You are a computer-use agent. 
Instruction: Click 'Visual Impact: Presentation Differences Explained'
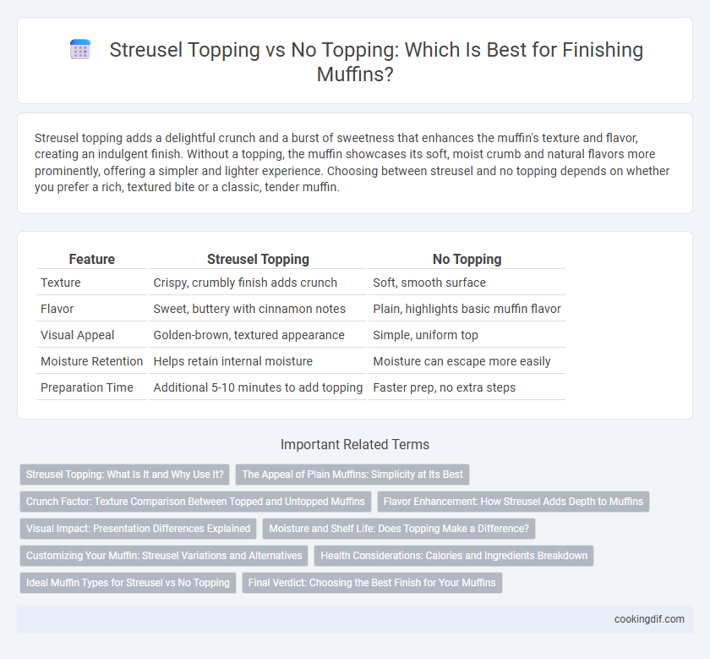(x=138, y=529)
